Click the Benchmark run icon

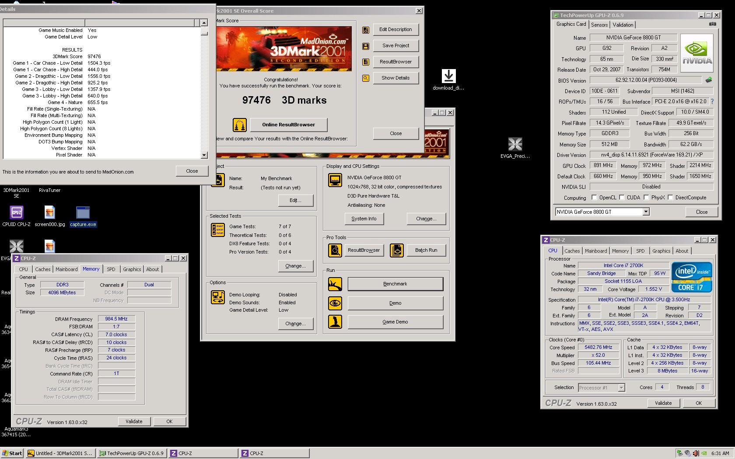pyautogui.click(x=335, y=284)
